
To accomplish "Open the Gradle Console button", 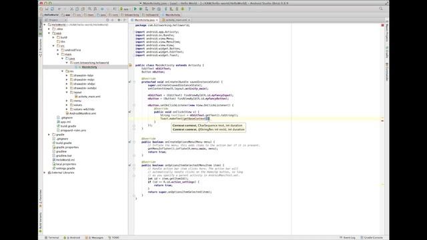I will pos(372,237).
